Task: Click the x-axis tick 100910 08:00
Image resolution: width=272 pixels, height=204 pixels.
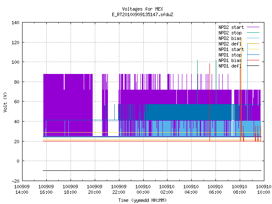Action: pos(240,190)
